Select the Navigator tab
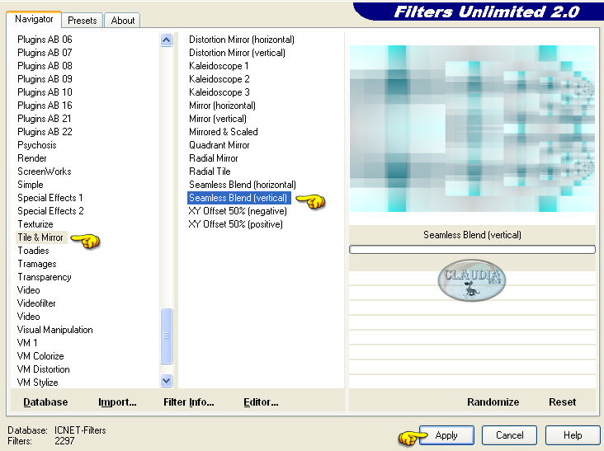The image size is (604, 451). [34, 19]
